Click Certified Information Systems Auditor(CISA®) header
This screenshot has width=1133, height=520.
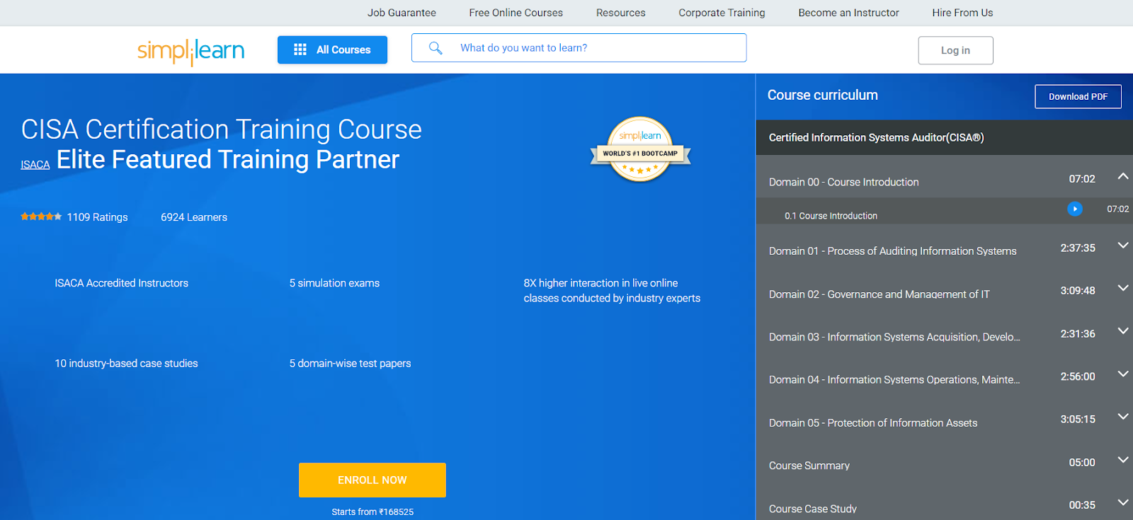[876, 137]
